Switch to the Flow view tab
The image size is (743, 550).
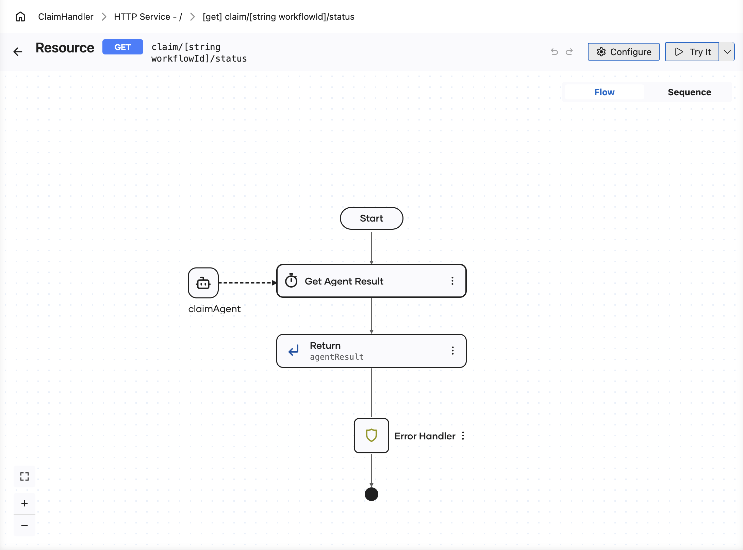[605, 92]
